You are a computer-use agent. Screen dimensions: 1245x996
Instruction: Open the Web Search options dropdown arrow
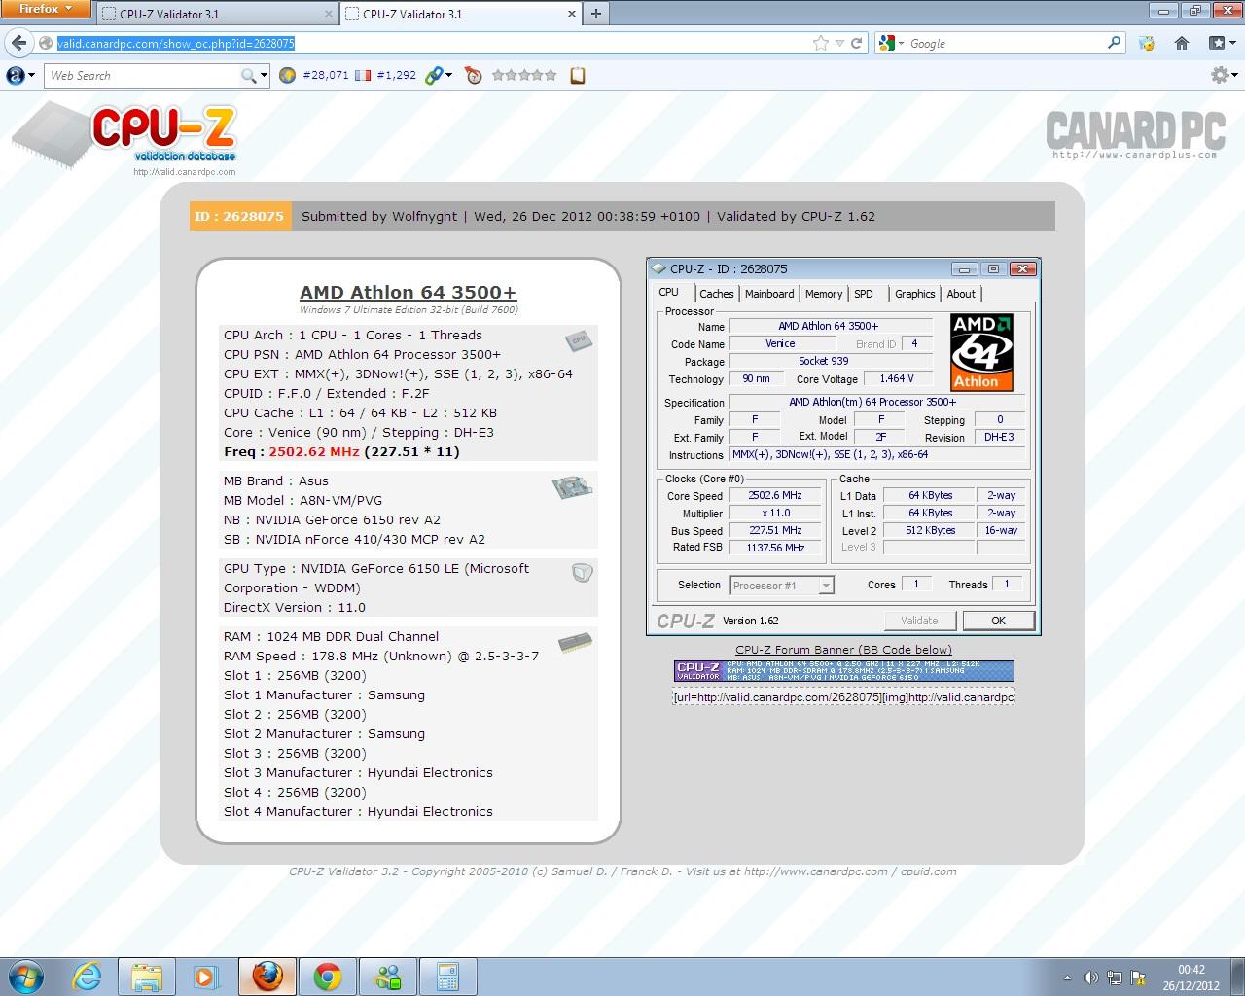[x=265, y=75]
